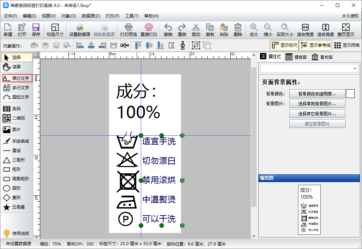Screen dimensions: 362x249
Task: Select the 条码 barcode tool
Action: [16, 108]
